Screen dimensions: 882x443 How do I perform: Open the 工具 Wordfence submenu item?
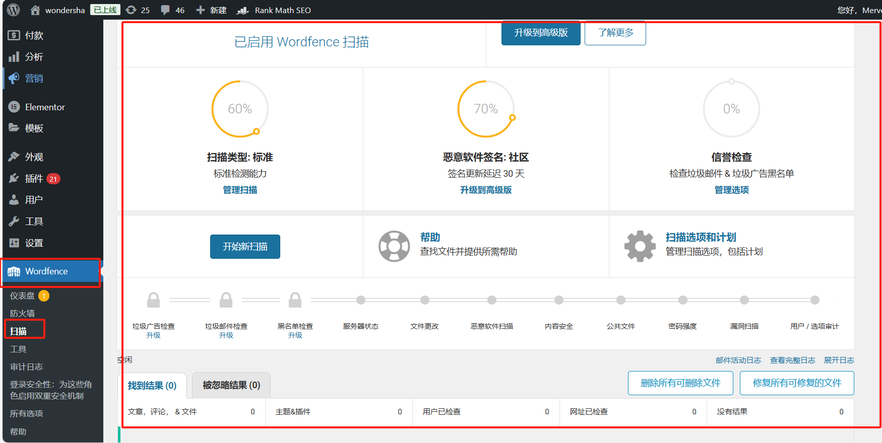coord(18,349)
